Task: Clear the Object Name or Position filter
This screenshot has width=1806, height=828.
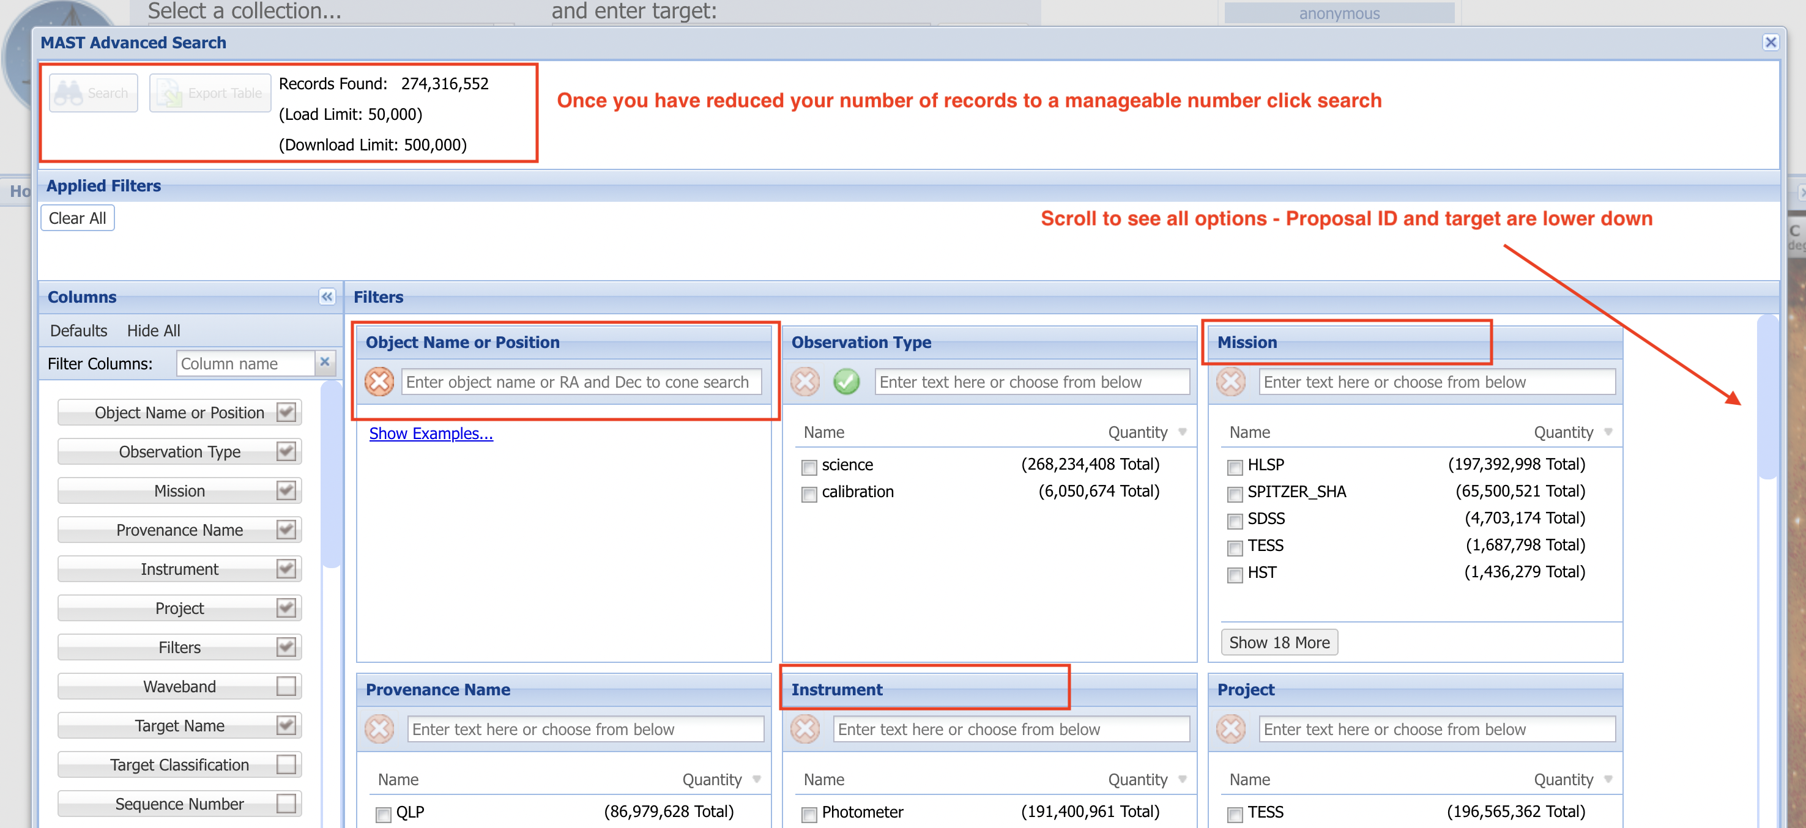Action: tap(379, 382)
